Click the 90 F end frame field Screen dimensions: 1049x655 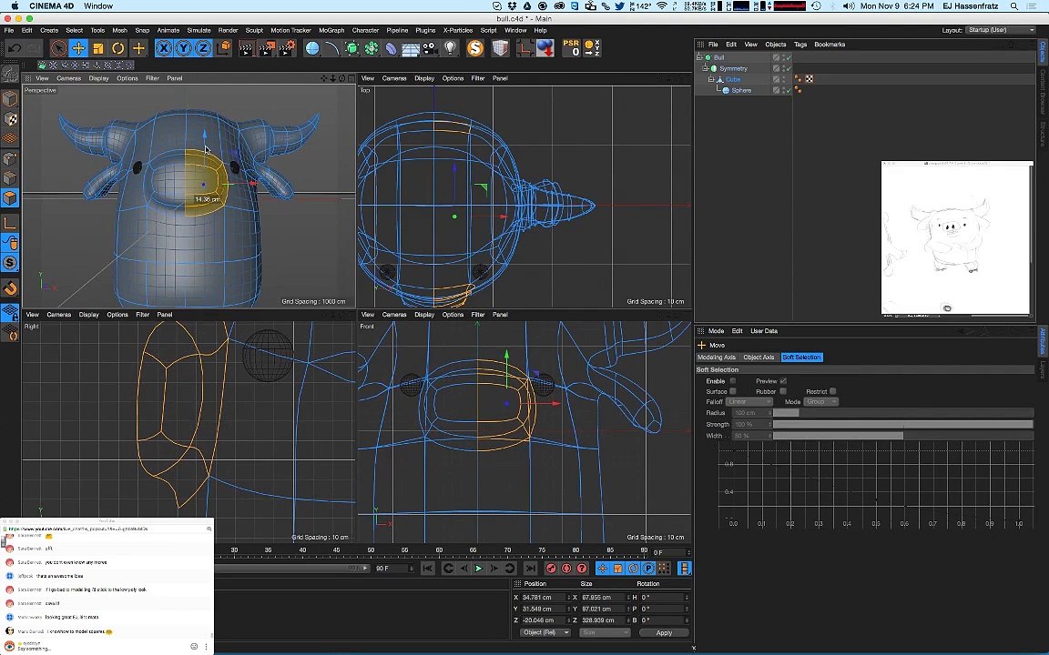click(394, 568)
